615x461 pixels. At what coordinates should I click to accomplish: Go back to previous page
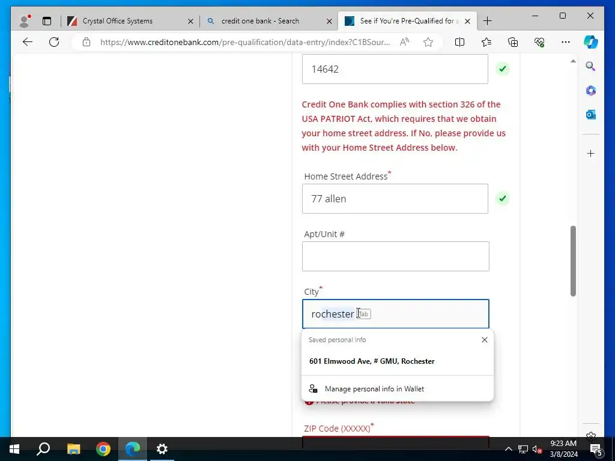(x=28, y=42)
